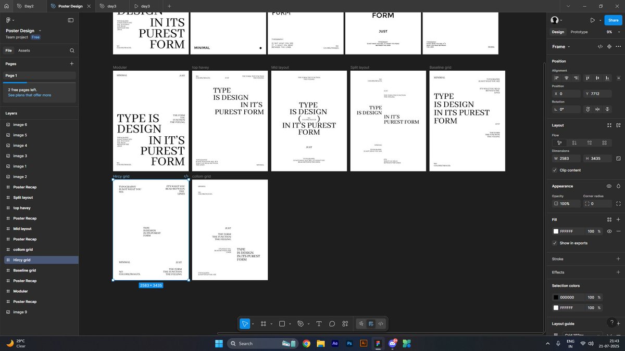
Task: Click the Share button
Action: click(613, 20)
